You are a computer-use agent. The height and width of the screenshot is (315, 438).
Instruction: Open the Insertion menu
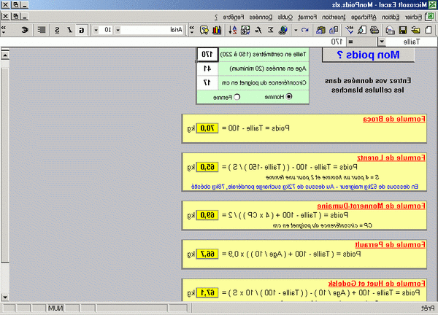coord(334,17)
